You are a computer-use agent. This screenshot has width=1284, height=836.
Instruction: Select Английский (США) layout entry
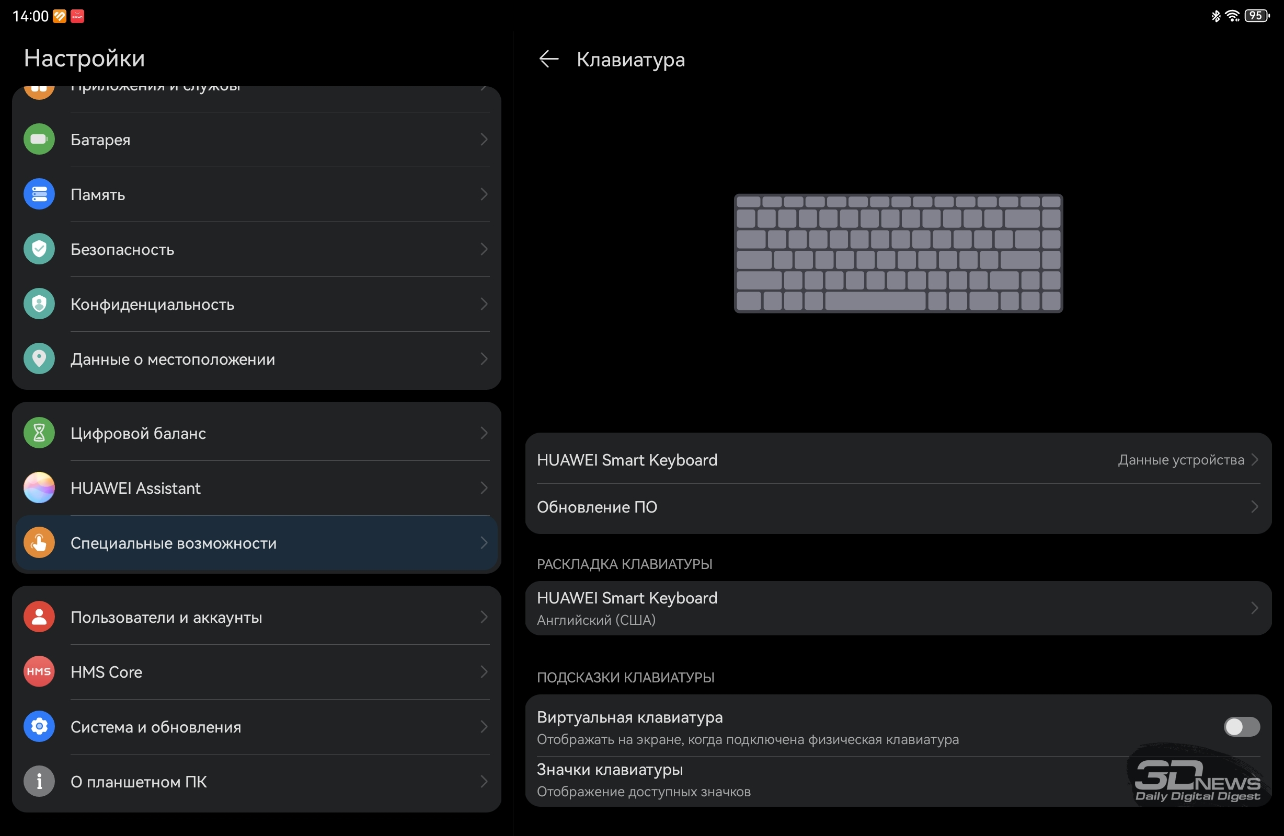[x=898, y=608]
